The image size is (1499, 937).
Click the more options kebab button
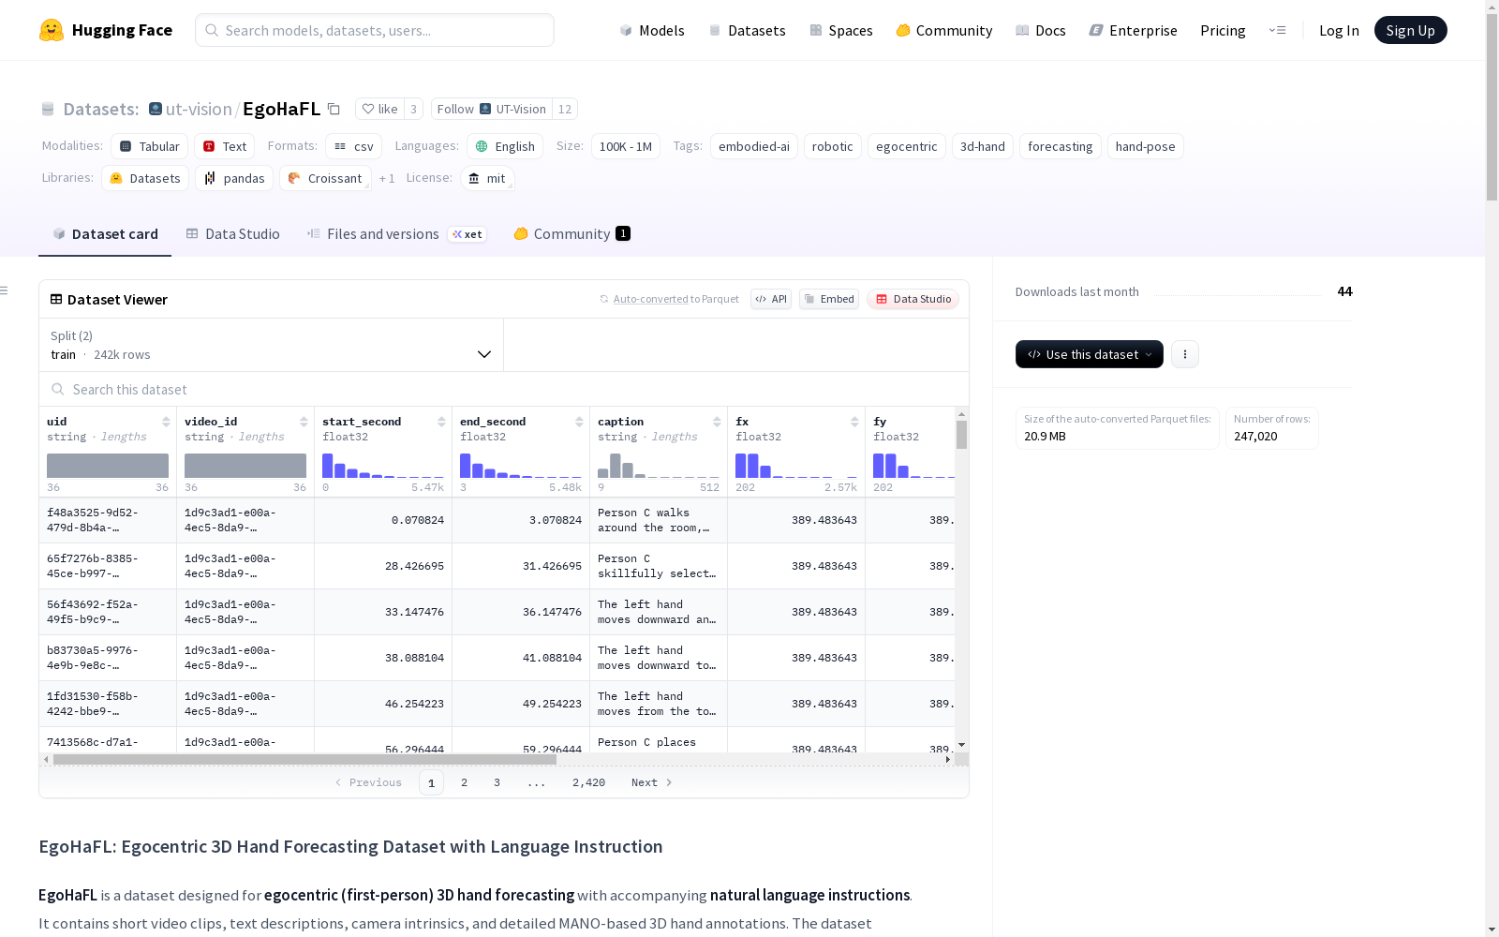tap(1185, 354)
